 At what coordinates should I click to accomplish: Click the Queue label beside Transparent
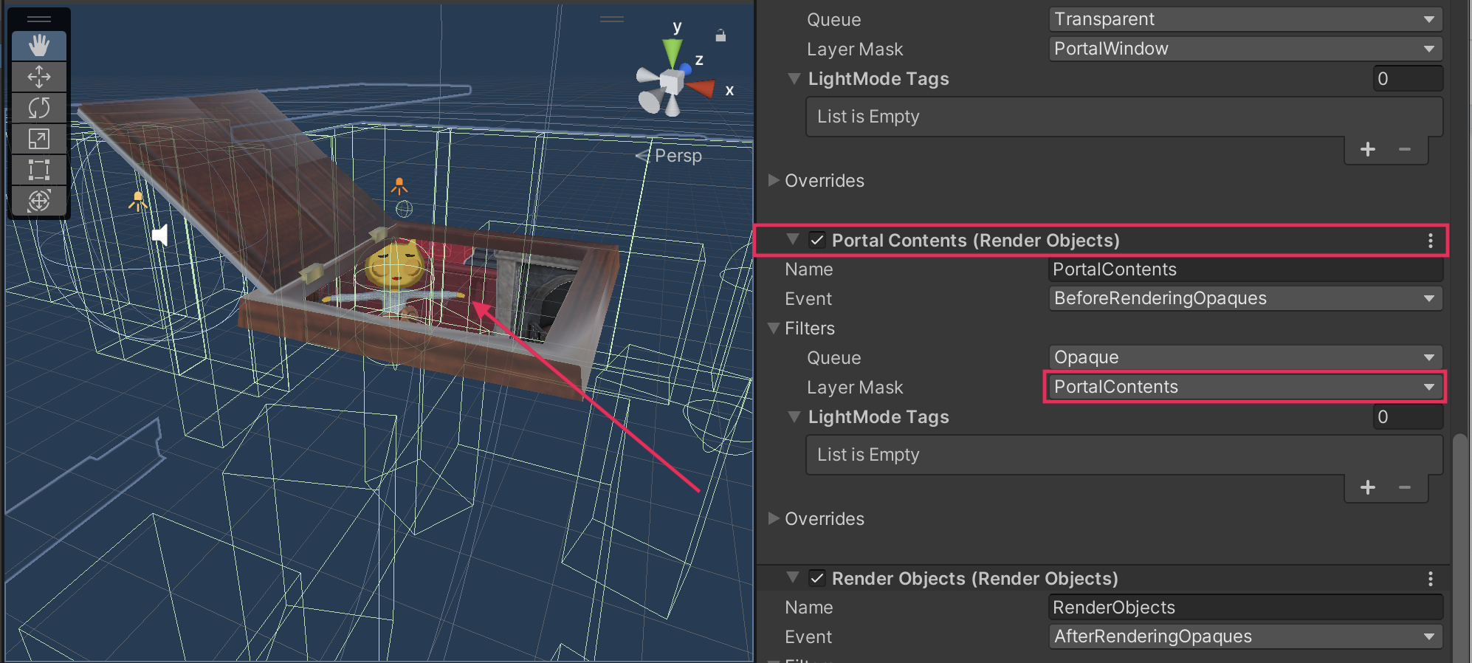pos(834,20)
